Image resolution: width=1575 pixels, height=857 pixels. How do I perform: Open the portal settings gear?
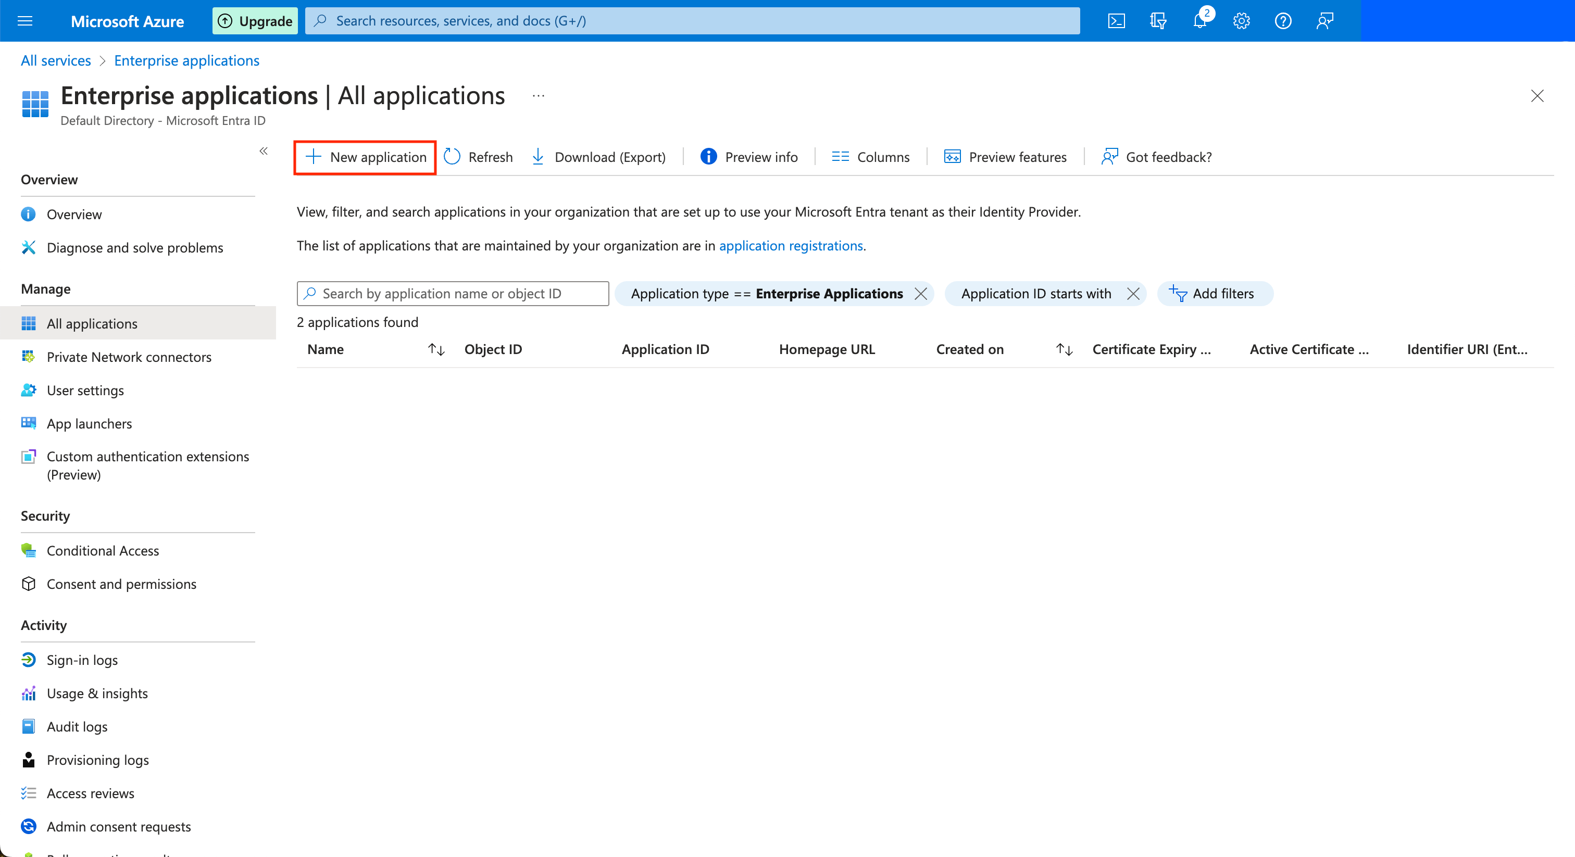[x=1241, y=20]
